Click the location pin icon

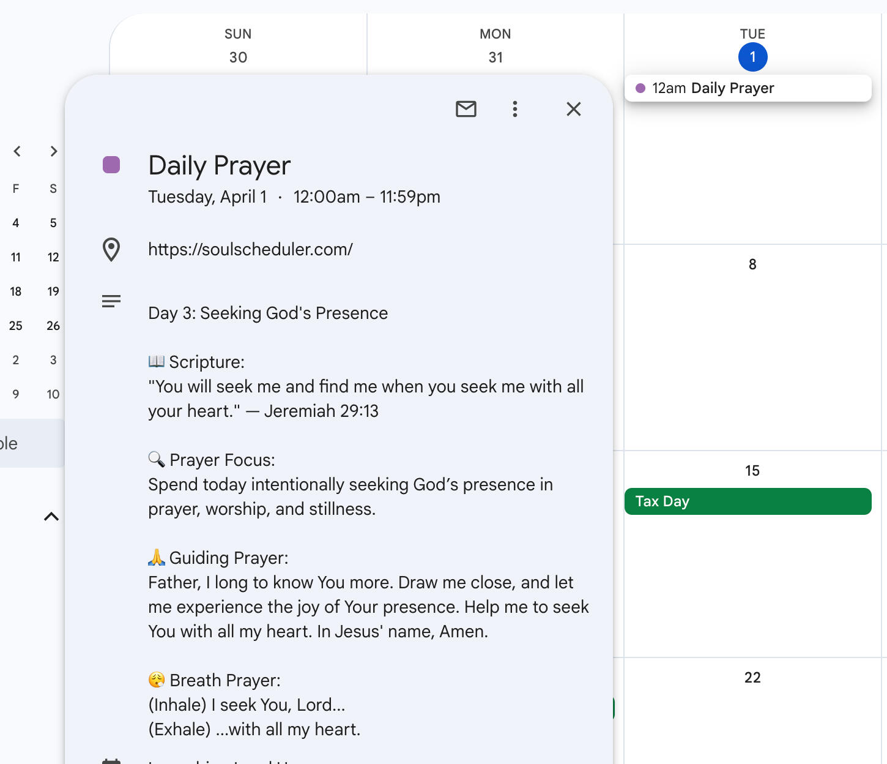[111, 250]
